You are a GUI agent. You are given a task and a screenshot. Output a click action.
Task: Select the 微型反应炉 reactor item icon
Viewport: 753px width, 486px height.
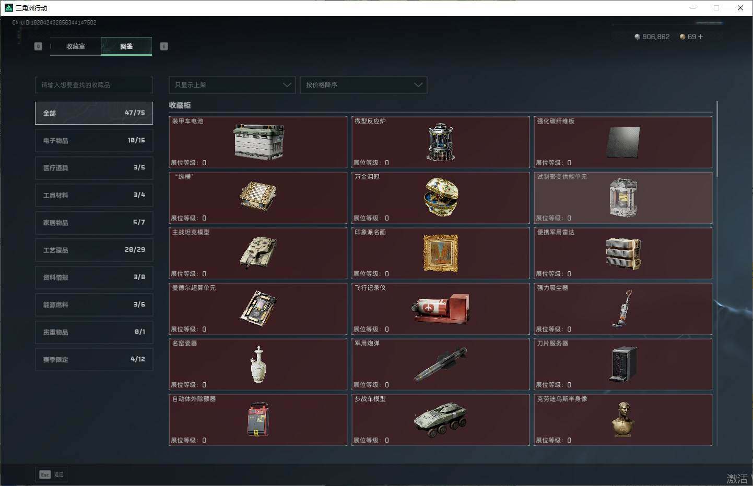(x=441, y=142)
